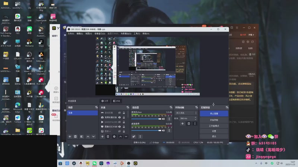Viewport: 298px width, 167px height.
Task: Click the 开始录制 button
Action: pos(214,120)
